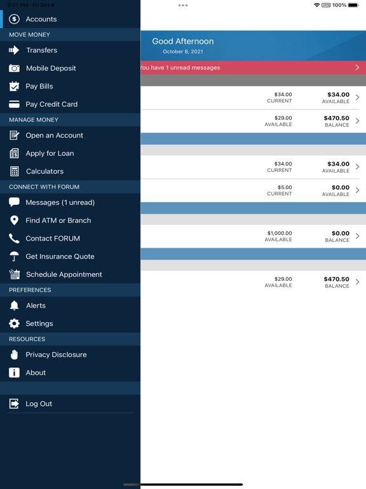Open the last $470.50 balance chevron
Image resolution: width=366 pixels, height=489 pixels.
click(357, 281)
